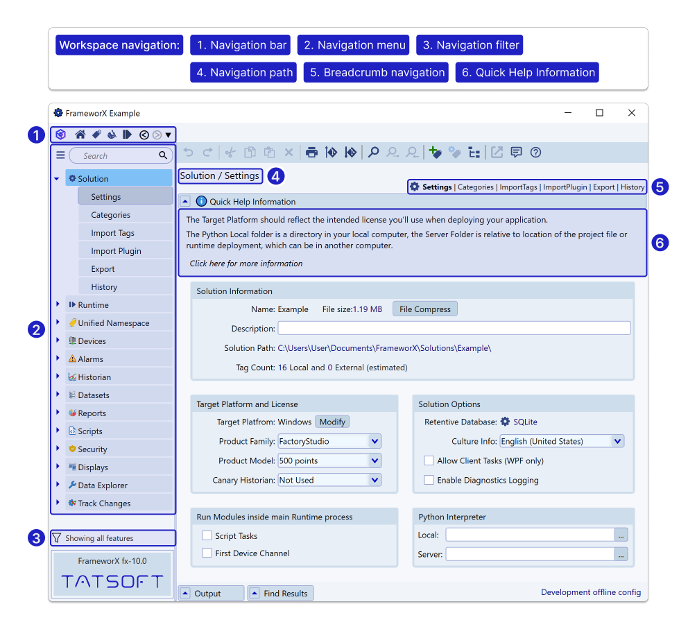
Task: Click the Redo toolbar icon
Action: click(207, 153)
